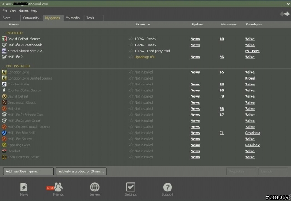
Task: Toggle favorite star for Condition Zero
Action: 131,72
